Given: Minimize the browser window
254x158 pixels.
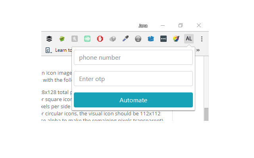Looking at the screenshot, I should tap(163, 25).
